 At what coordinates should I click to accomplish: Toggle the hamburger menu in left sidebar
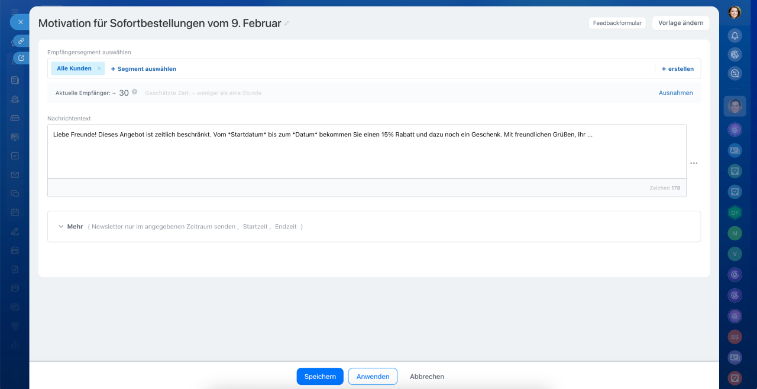(15, 11)
